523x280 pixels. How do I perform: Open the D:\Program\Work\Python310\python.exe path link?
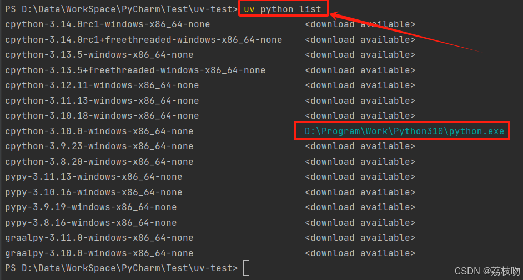[x=404, y=131]
